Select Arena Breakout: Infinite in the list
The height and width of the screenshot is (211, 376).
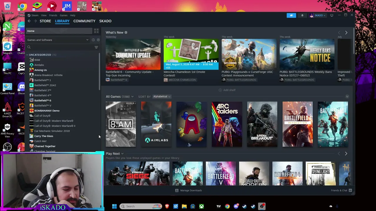[48, 75]
